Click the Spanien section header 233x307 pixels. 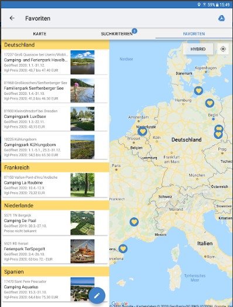[x=55, y=272]
